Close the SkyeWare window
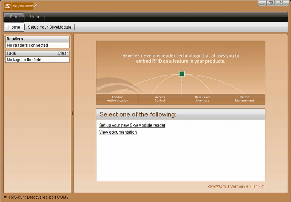The image size is (291, 202). click(282, 3)
